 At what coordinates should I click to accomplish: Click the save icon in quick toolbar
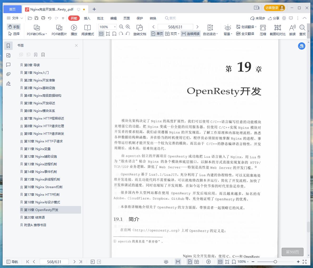(x=36, y=18)
